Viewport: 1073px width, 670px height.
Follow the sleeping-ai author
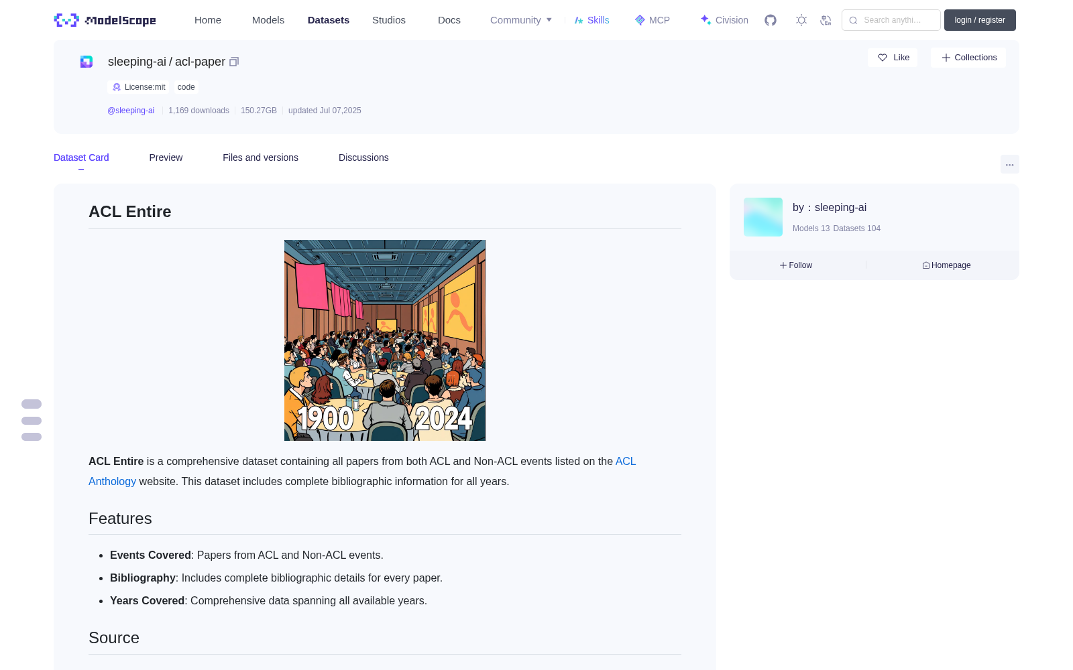tap(796, 265)
